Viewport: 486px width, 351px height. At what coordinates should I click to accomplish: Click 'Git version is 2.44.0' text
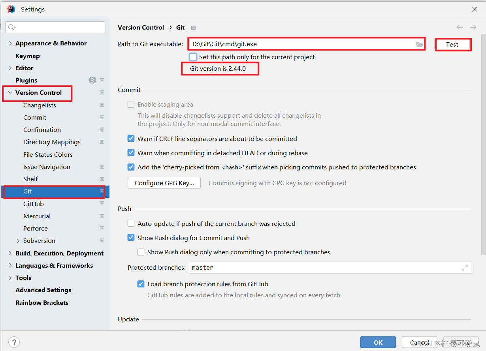click(x=218, y=68)
